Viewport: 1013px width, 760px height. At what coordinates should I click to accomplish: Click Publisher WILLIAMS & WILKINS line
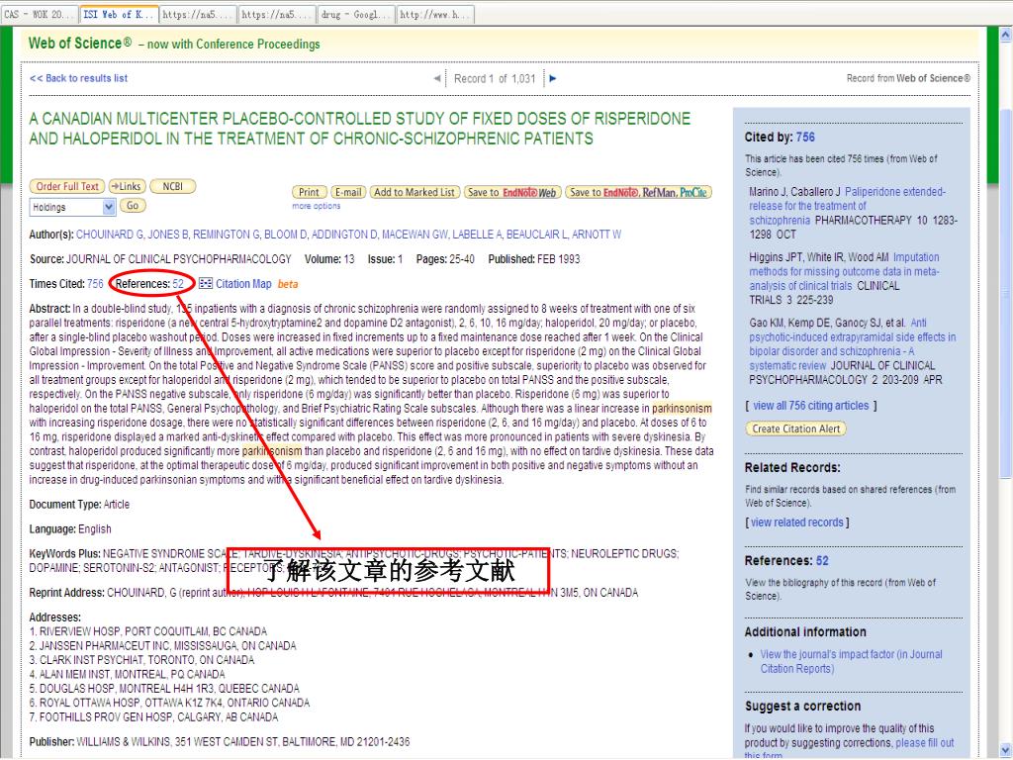click(220, 741)
